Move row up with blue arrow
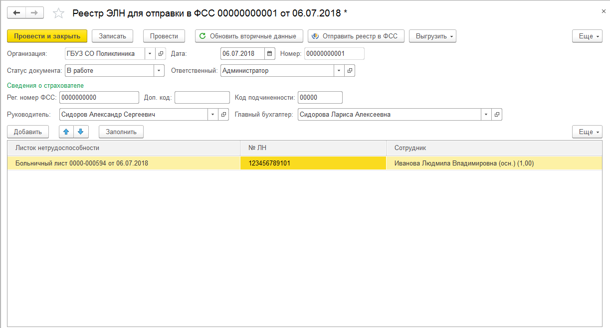 click(x=66, y=132)
